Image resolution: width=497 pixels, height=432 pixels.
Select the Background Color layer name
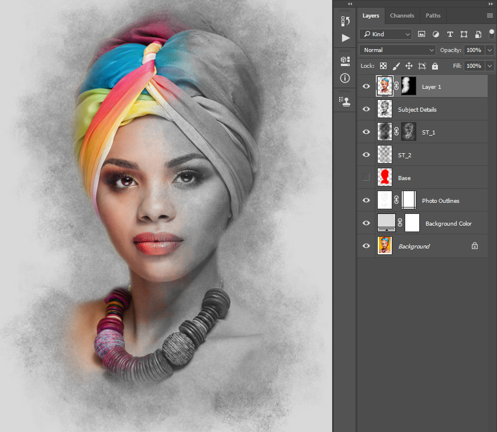(x=448, y=224)
